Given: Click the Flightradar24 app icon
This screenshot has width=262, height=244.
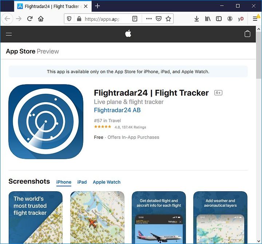Looking at the screenshot, I should [x=46, y=121].
